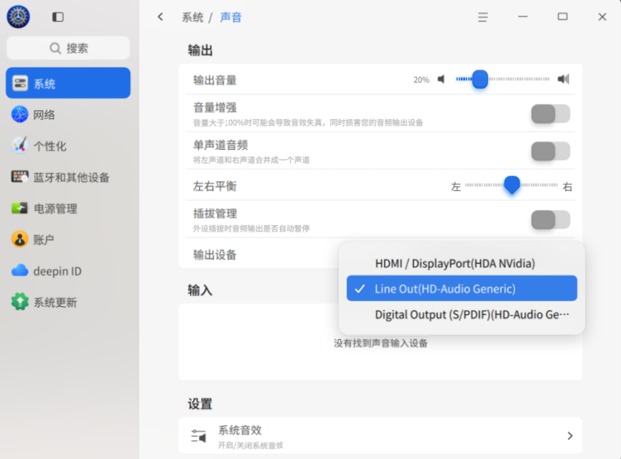Select HDMI / DisplayPort(HDA NVidia) output
This screenshot has width=621, height=459.
(462, 263)
